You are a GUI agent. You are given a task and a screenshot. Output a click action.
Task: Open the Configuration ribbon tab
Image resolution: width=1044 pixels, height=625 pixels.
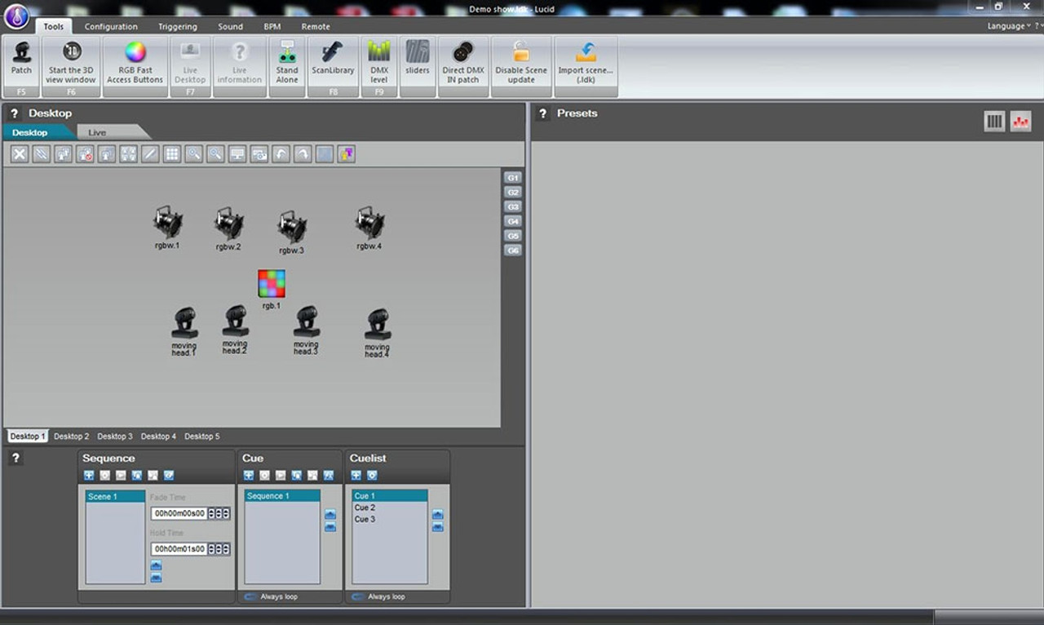pos(111,26)
